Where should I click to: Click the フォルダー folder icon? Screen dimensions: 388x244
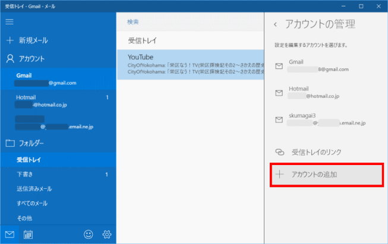coord(10,143)
